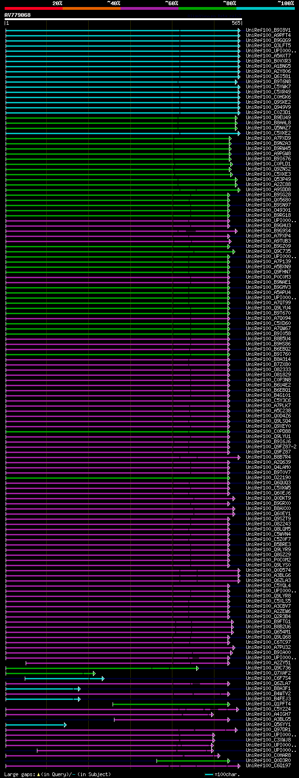This screenshot has height=778, width=299.
Task: Select hit label UniRef100_Q7XAF2
Action: tap(268, 673)
